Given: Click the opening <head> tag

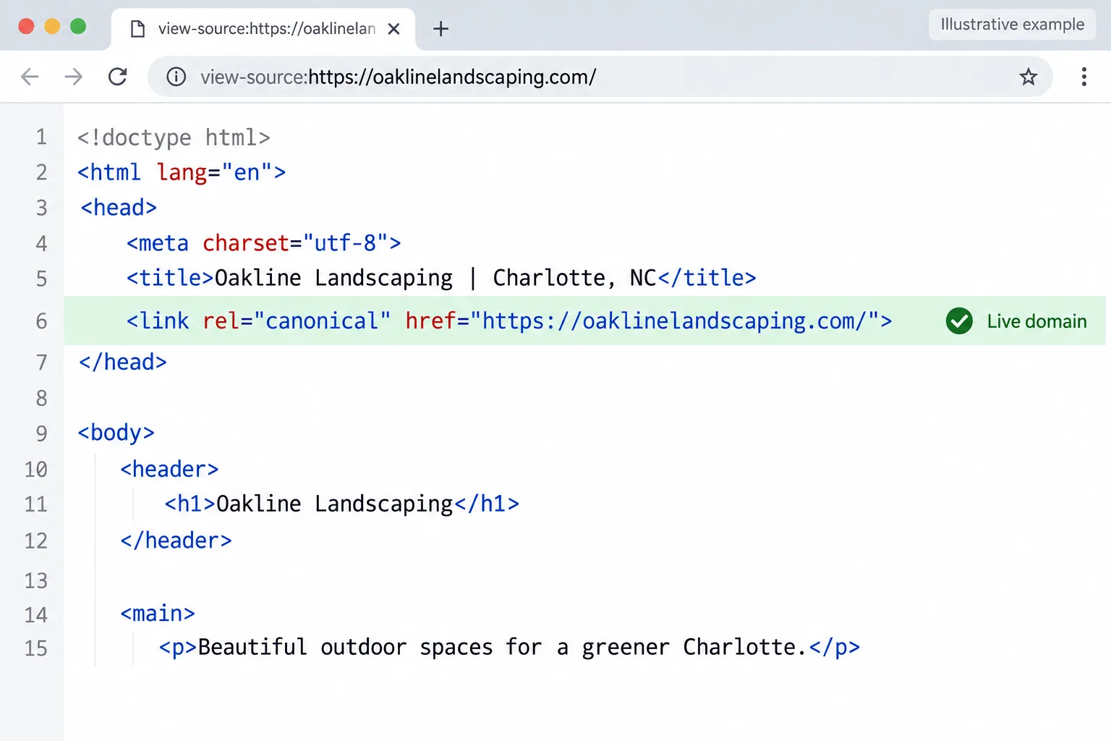Looking at the screenshot, I should pos(119,208).
